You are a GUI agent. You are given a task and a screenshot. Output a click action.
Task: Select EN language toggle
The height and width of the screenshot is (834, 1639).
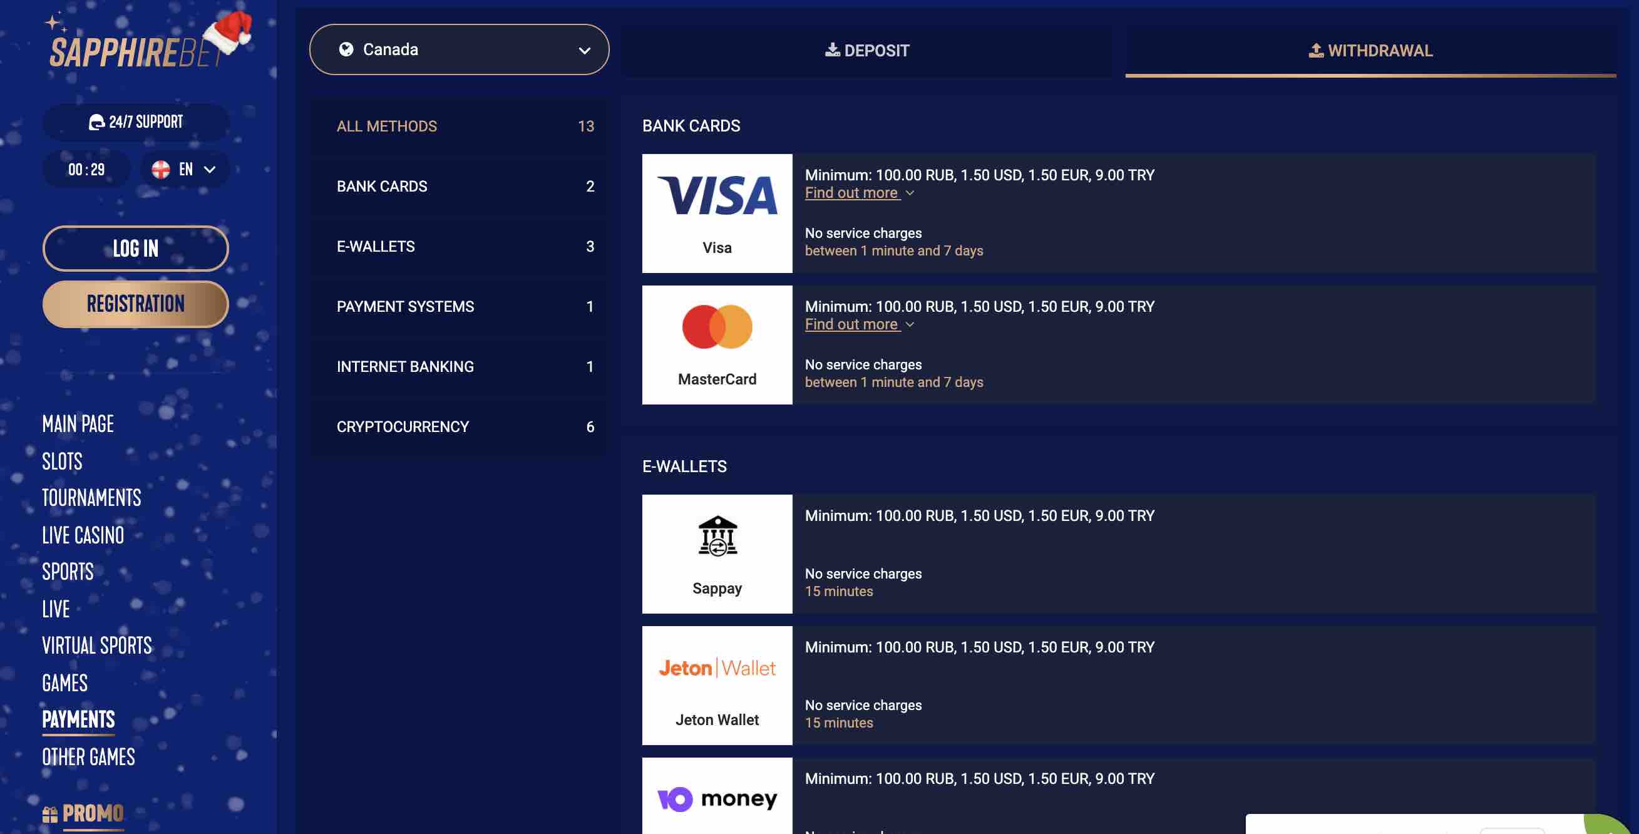(183, 169)
